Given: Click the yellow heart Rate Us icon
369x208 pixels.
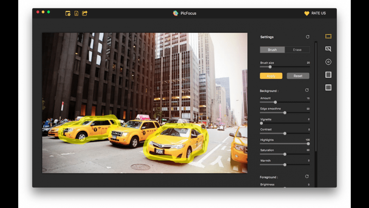Looking at the screenshot, I should coord(307,14).
